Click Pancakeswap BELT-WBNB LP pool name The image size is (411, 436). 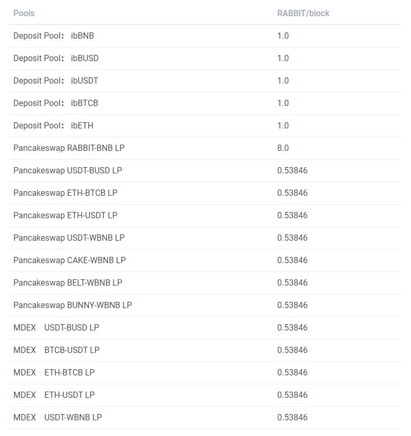[68, 283]
